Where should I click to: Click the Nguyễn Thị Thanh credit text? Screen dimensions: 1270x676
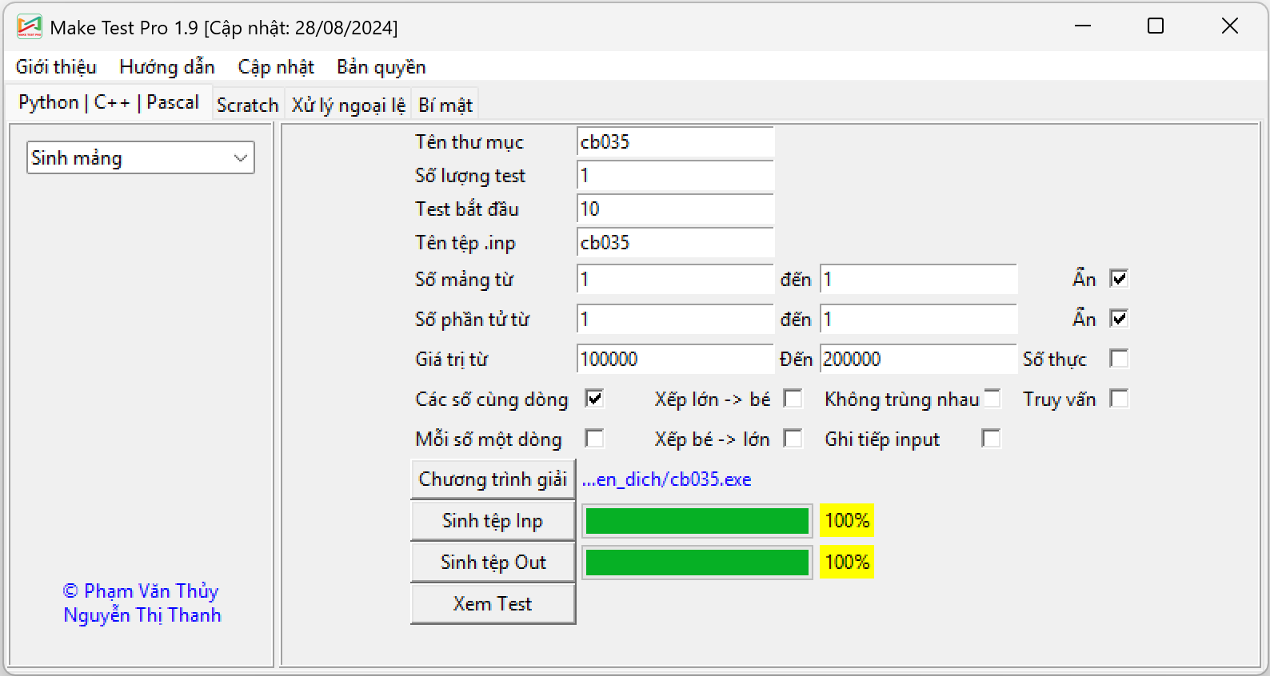[x=142, y=615]
